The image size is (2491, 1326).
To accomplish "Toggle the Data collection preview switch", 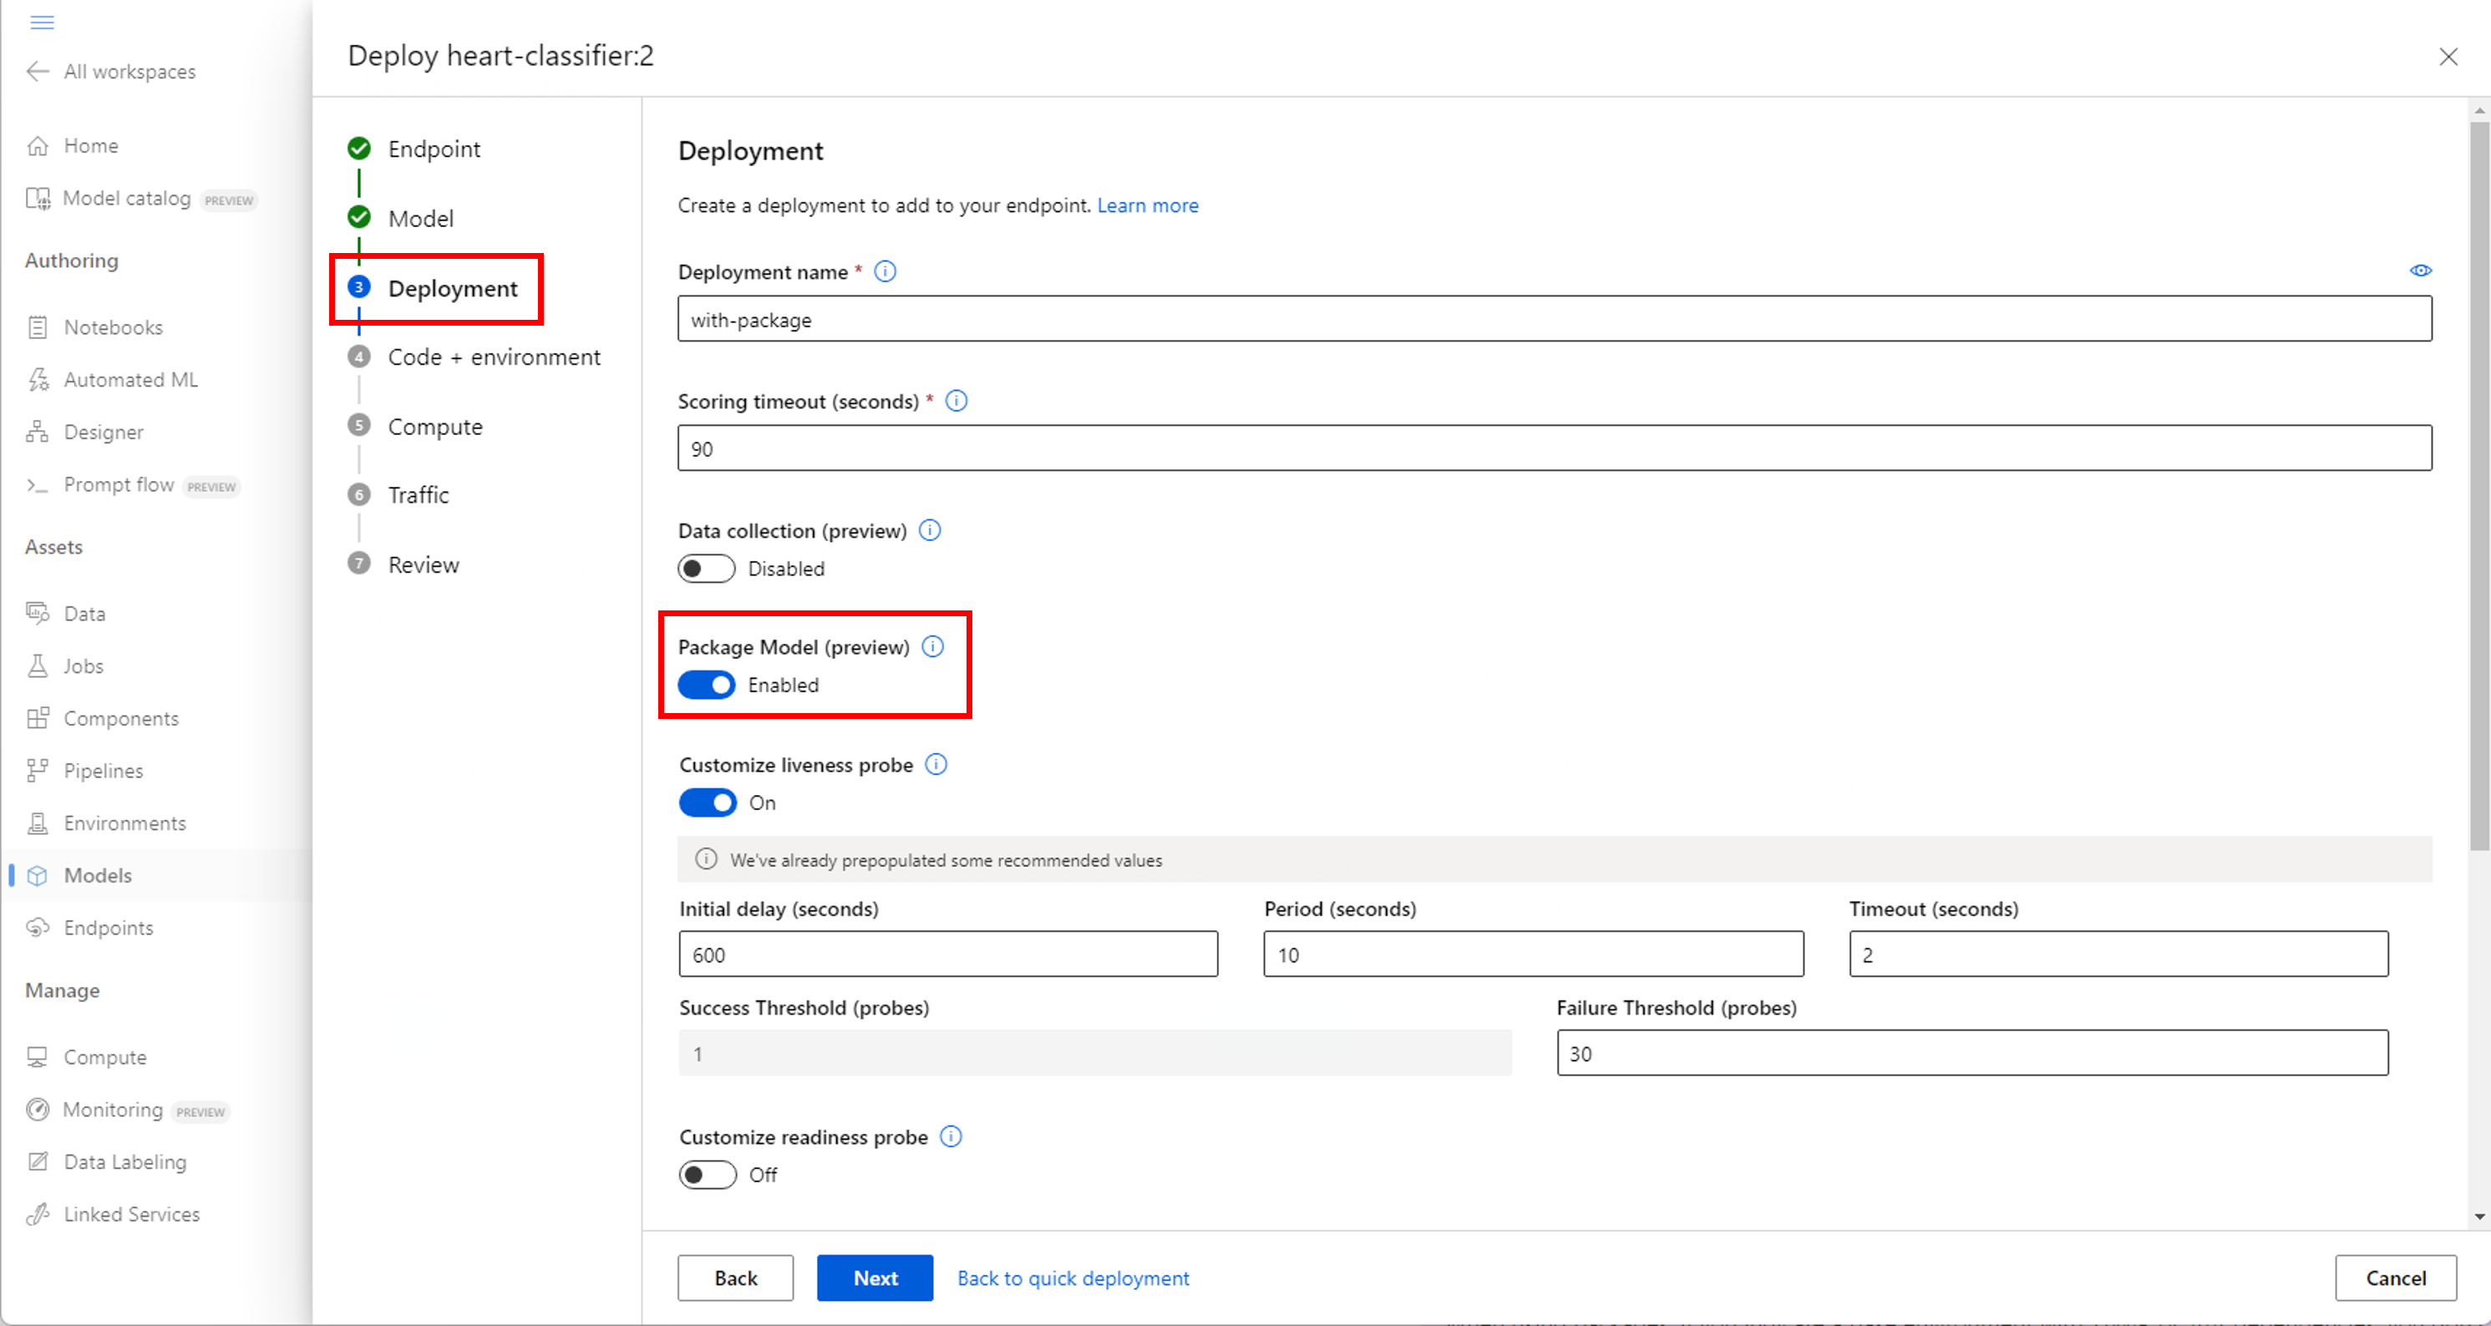I will click(x=705, y=569).
